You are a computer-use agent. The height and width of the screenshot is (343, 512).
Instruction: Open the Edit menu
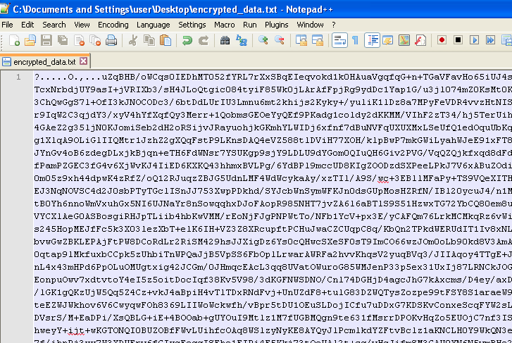pyautogui.click(x=27, y=25)
